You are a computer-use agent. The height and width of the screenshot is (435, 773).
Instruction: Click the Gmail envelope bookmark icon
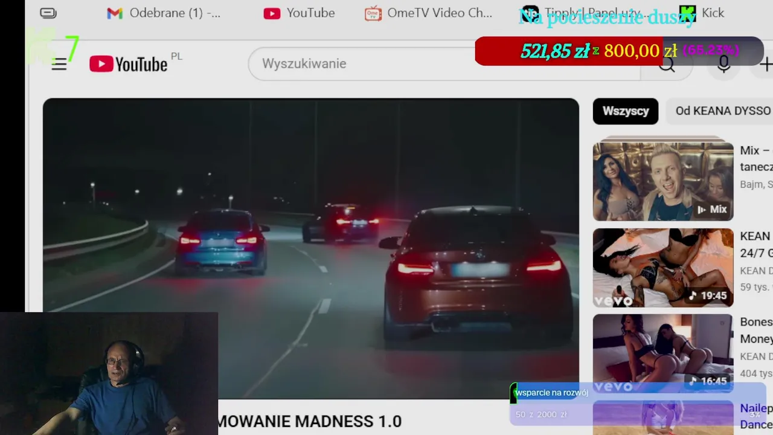tap(115, 13)
